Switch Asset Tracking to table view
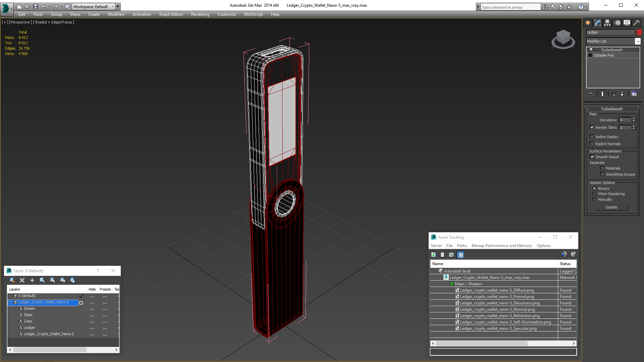The width and height of the screenshot is (644, 362). coord(461,255)
